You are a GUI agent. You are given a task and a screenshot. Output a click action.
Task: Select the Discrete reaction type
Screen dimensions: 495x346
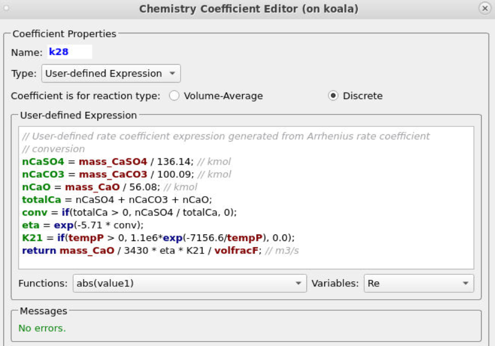coord(333,96)
